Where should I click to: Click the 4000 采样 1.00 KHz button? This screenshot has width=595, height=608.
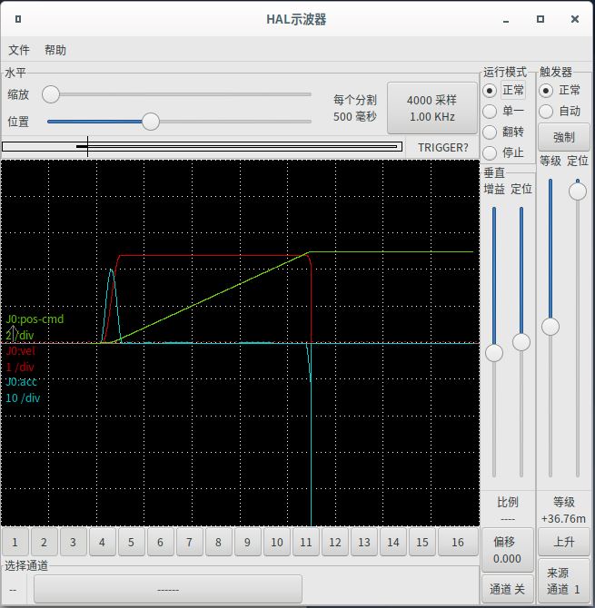[432, 108]
